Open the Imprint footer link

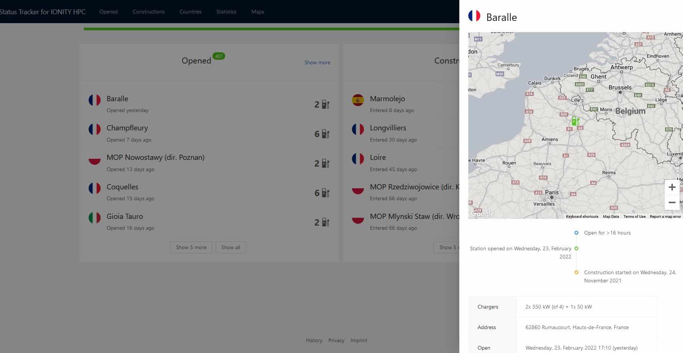click(x=359, y=340)
